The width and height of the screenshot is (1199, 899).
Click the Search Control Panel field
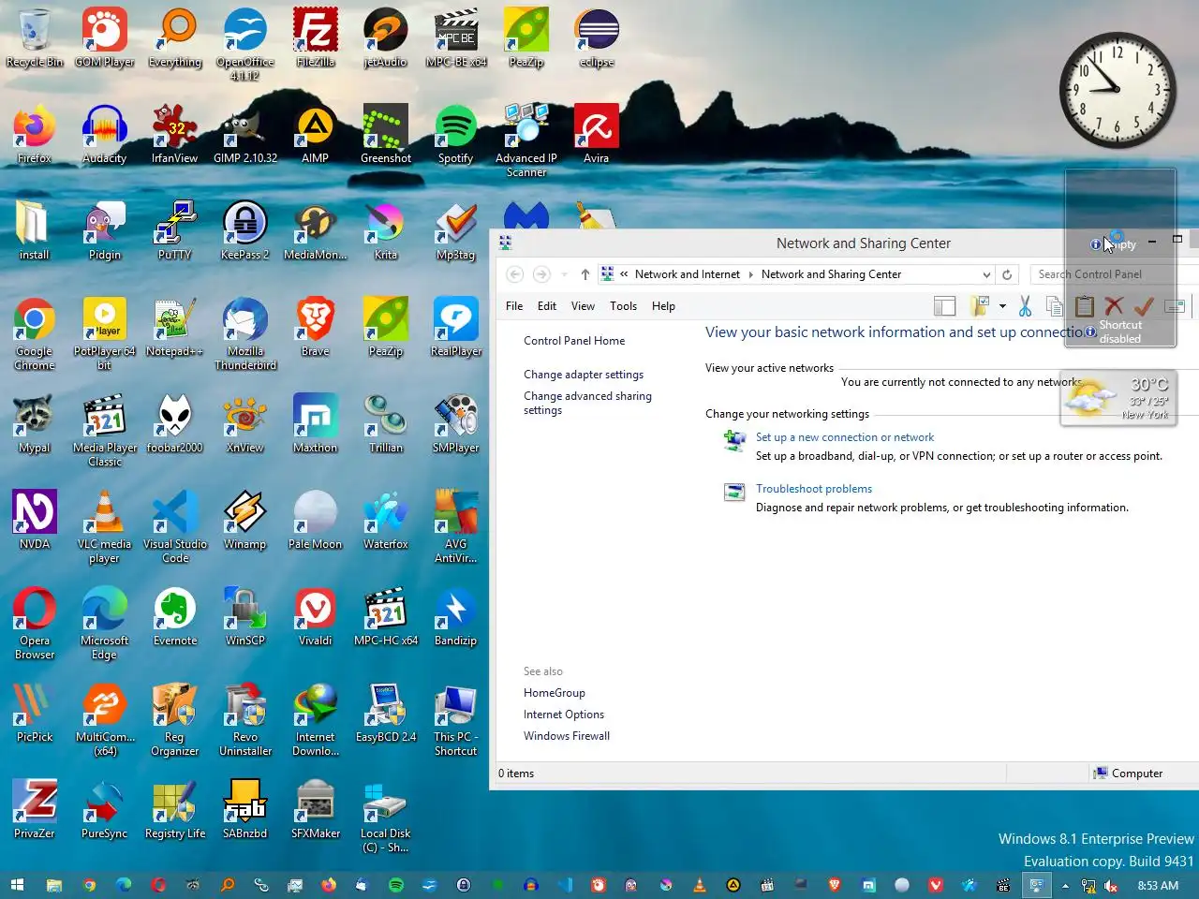point(1115,274)
